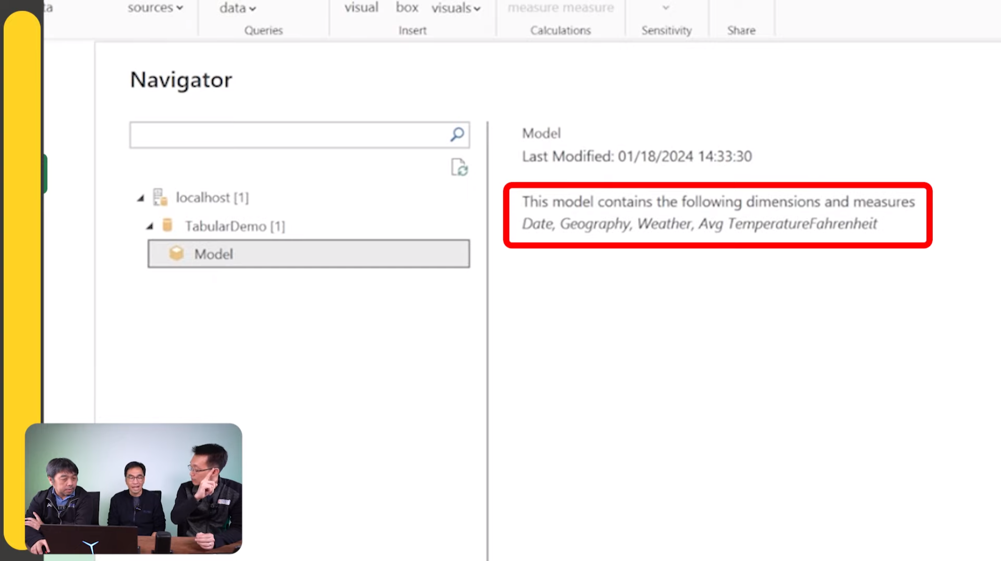The image size is (1001, 561).
Task: Click the TabularDemo database icon
Action: (x=167, y=225)
